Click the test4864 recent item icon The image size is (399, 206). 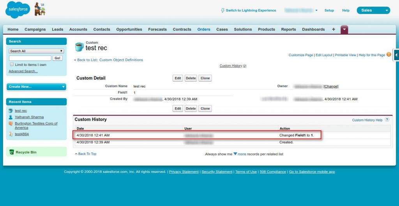pyautogui.click(x=11, y=134)
